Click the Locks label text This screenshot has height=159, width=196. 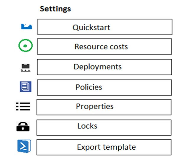tap(87, 126)
